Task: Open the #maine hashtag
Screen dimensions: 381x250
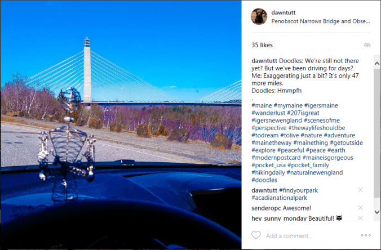Action: [262, 106]
